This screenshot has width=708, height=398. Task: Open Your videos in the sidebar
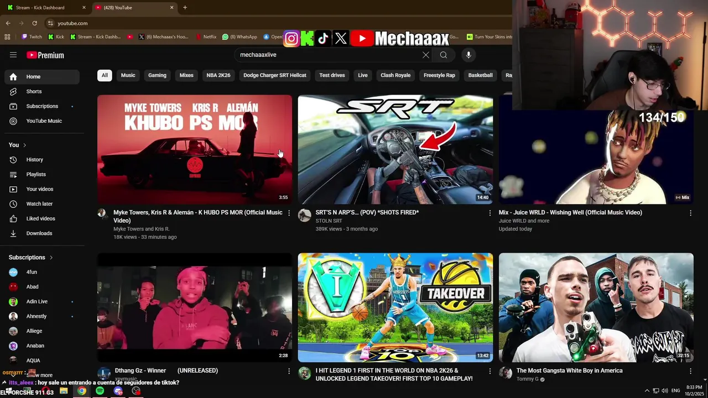tap(42, 189)
